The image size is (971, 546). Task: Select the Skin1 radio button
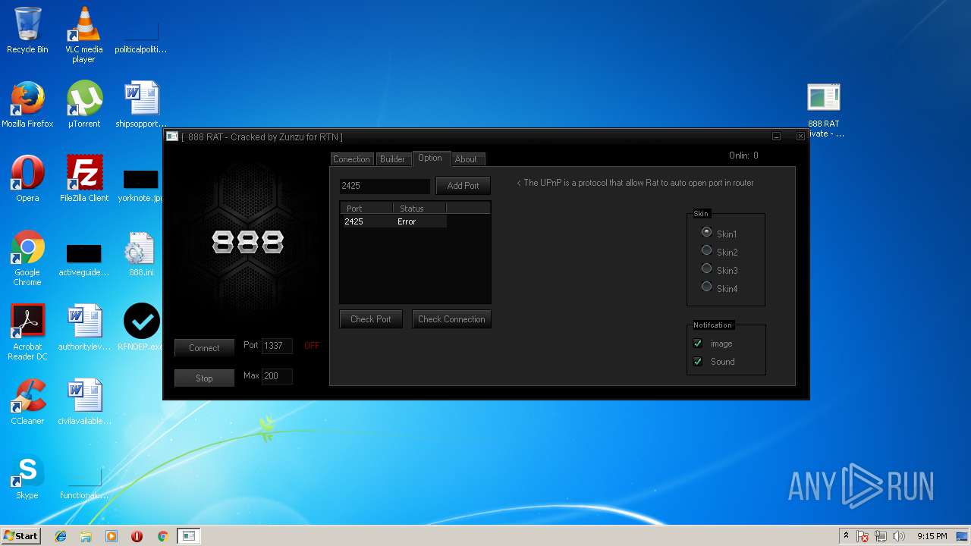(706, 232)
